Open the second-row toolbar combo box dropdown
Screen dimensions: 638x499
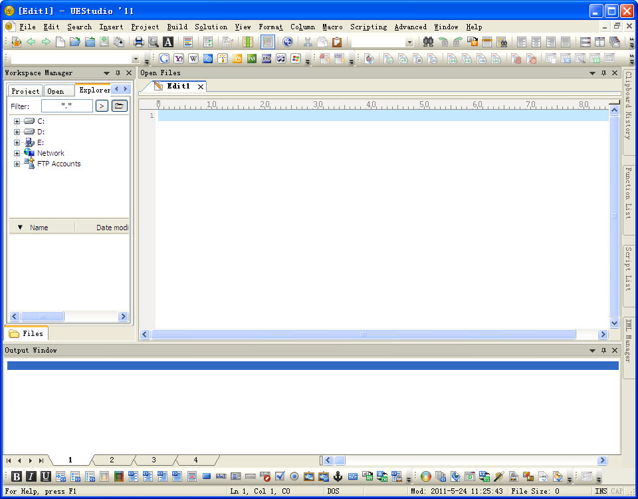136,59
